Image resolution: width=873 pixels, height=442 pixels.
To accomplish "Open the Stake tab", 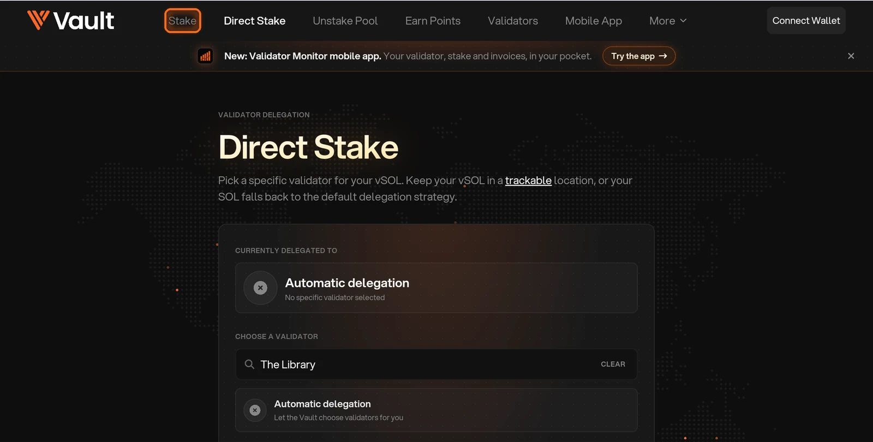I will [x=182, y=21].
